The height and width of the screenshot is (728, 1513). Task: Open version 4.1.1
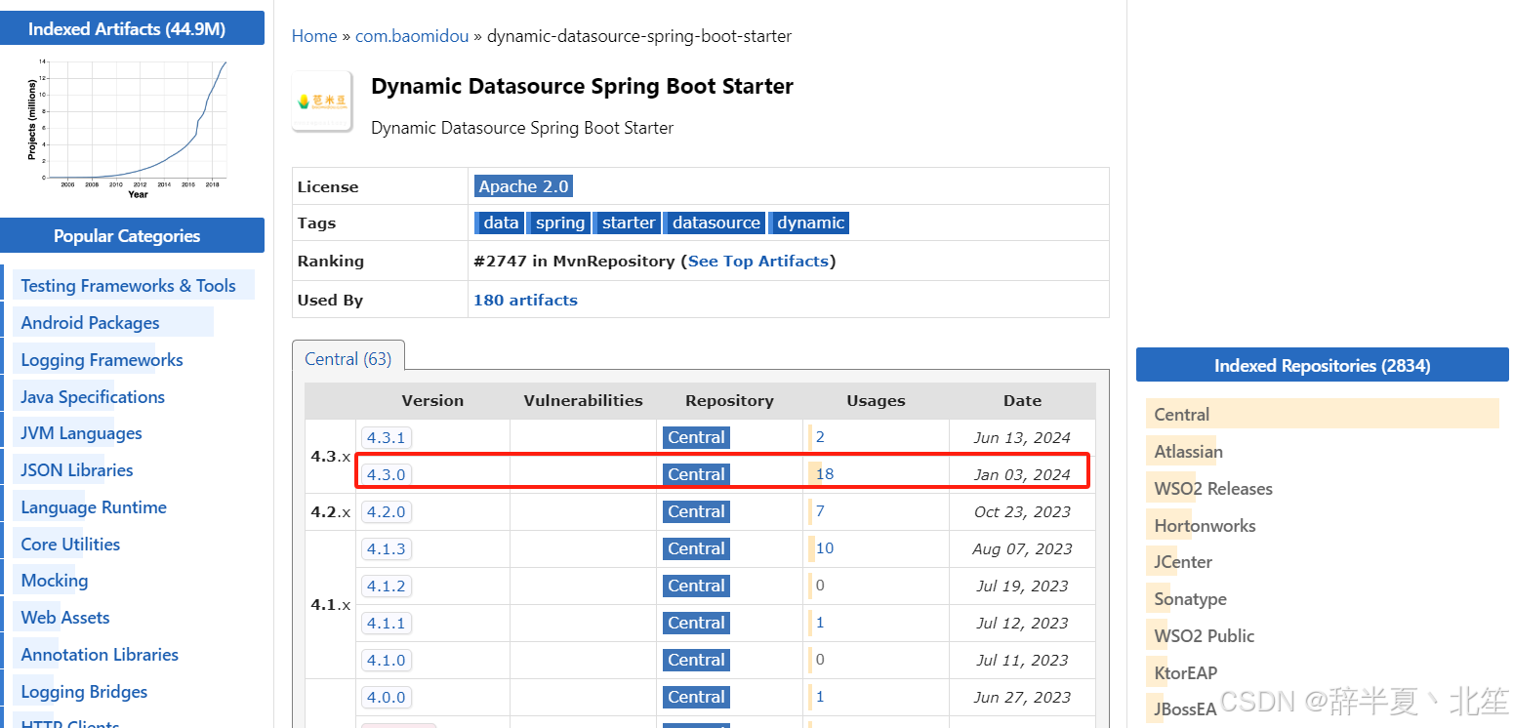[386, 624]
